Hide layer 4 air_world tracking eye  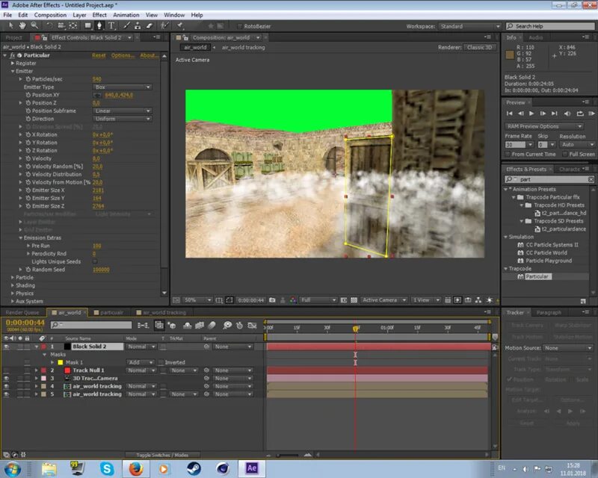tap(6, 386)
